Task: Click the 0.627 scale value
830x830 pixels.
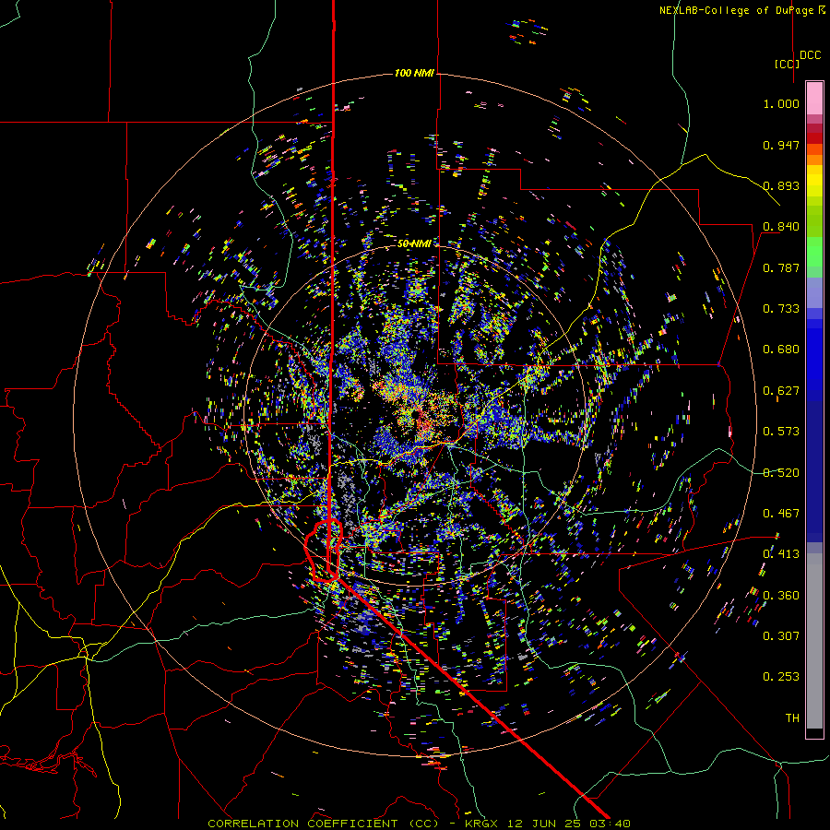Action: tap(781, 391)
